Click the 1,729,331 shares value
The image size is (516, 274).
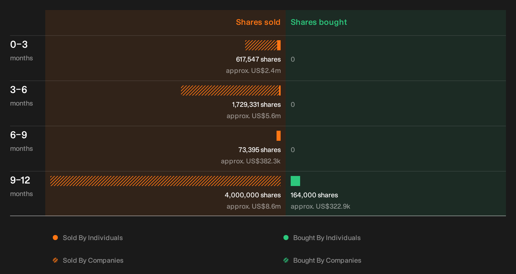pyautogui.click(x=256, y=105)
